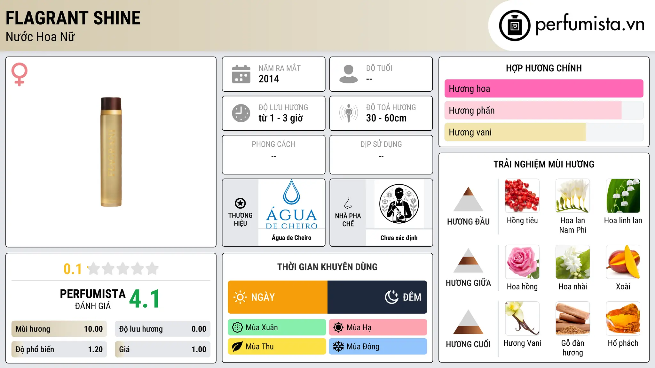Viewport: 655px width, 368px height.
Task: Click the Hương cuối pyramid icon
Action: pos(468,322)
